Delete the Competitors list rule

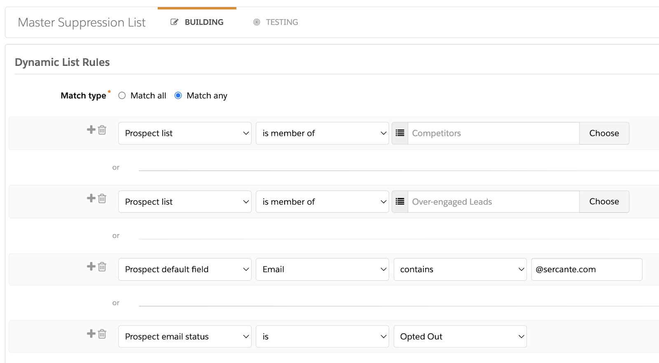102,130
